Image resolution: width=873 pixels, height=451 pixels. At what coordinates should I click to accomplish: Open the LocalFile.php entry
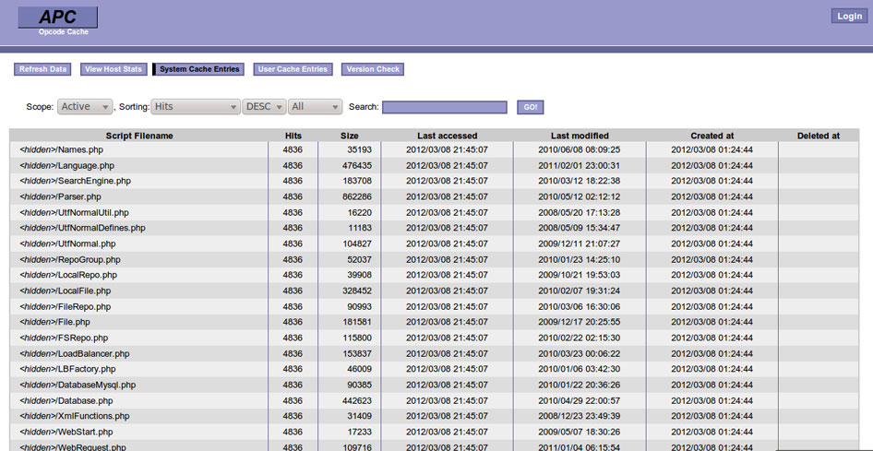(x=66, y=291)
